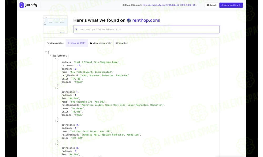Select the name '145 East 16th Street, Apt 17B'
This screenshot has width=263, height=157.
(x=90, y=131)
